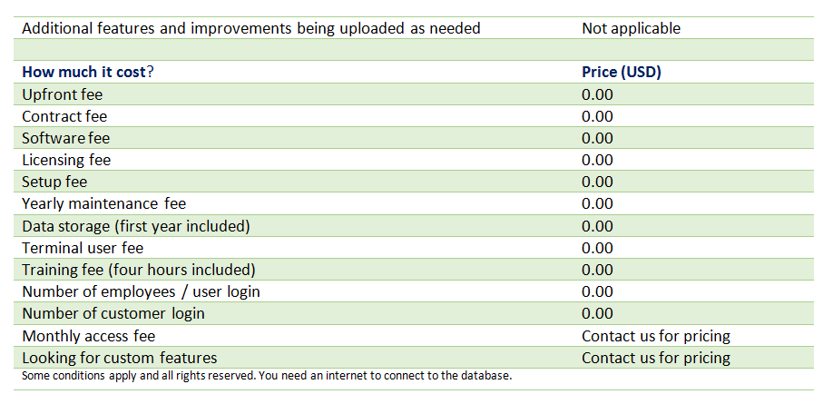Select the "Not applicable" cell
Screen dimensions: 833x414
coord(631,28)
